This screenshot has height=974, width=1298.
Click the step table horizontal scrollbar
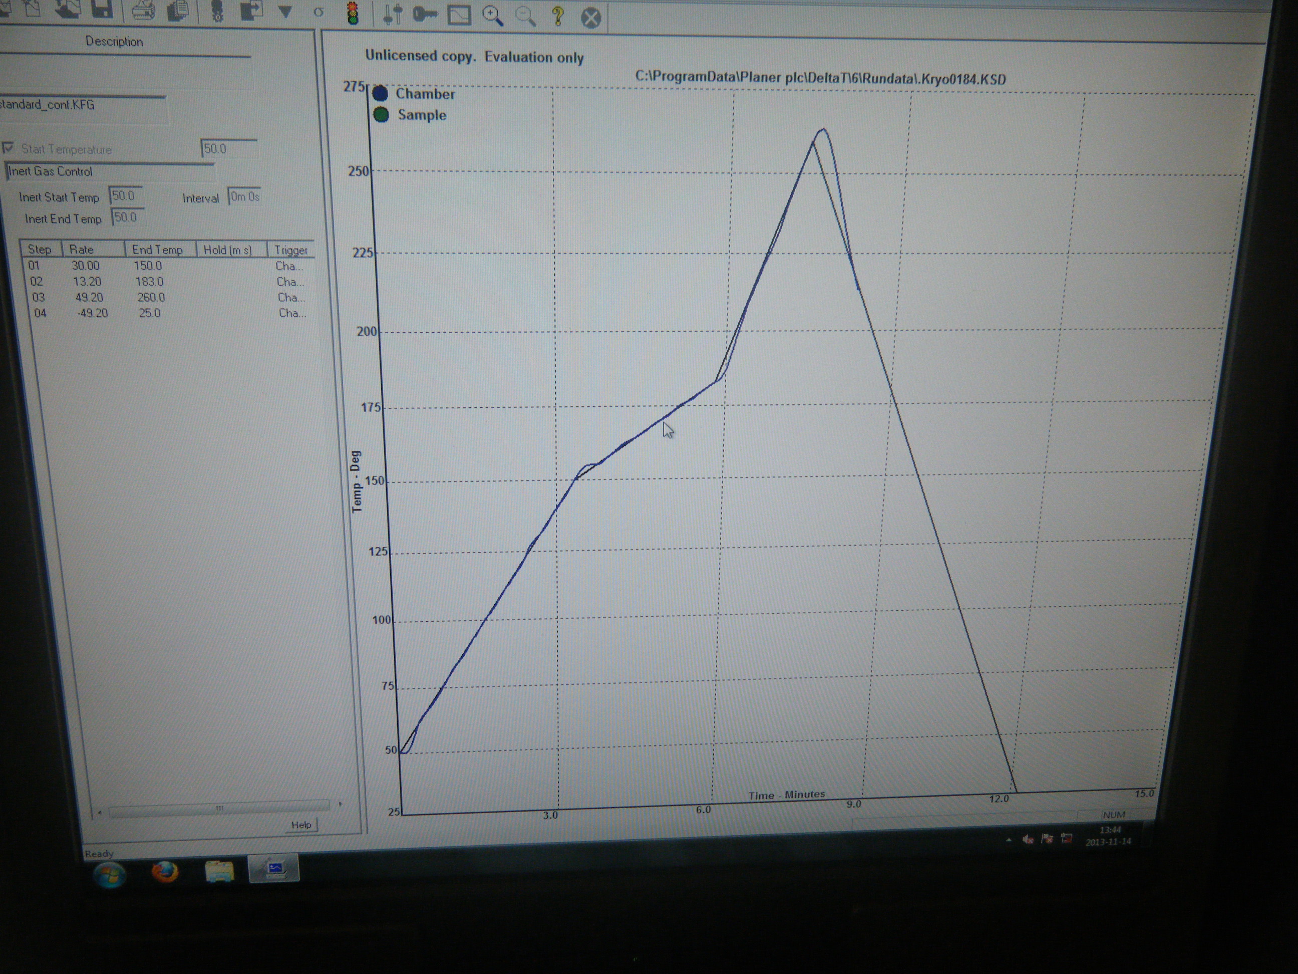[219, 809]
